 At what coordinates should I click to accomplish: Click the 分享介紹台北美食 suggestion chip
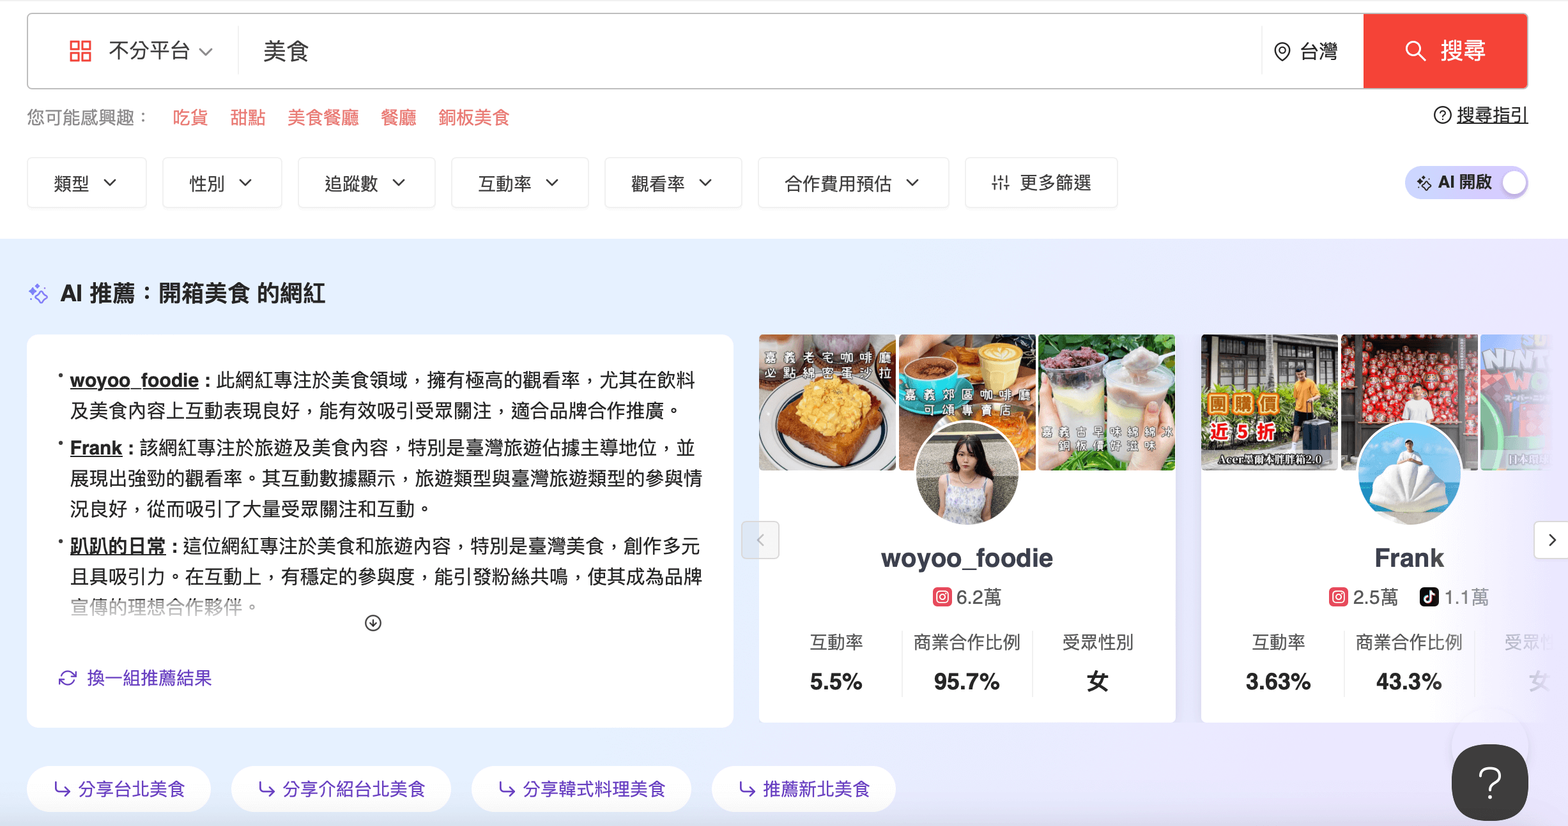pyautogui.click(x=341, y=789)
